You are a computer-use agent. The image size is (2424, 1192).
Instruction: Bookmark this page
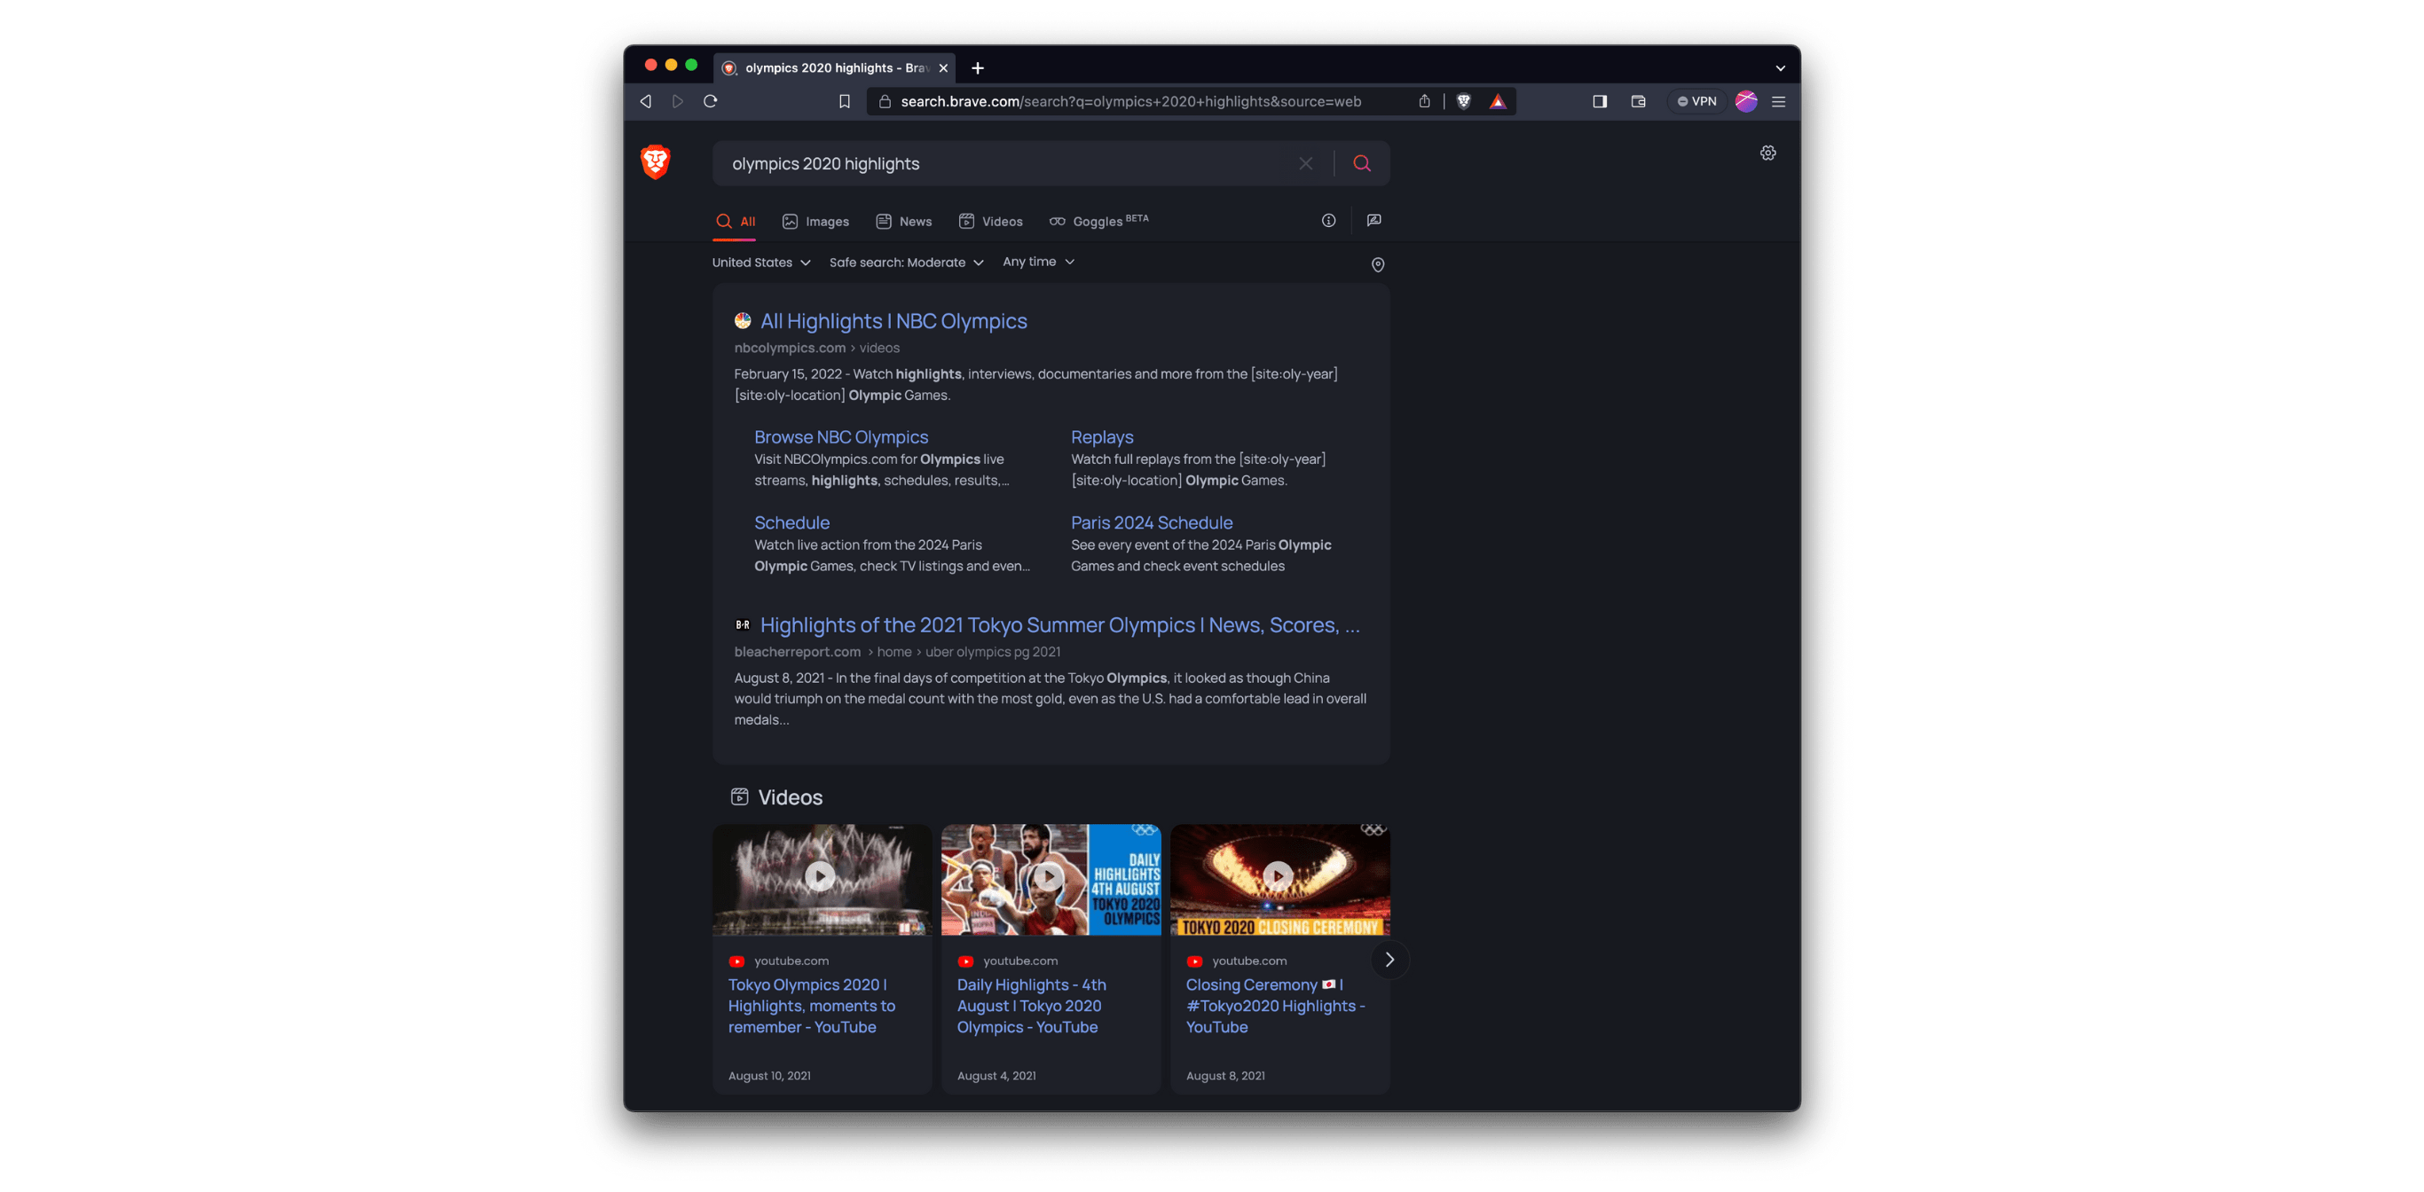(844, 102)
